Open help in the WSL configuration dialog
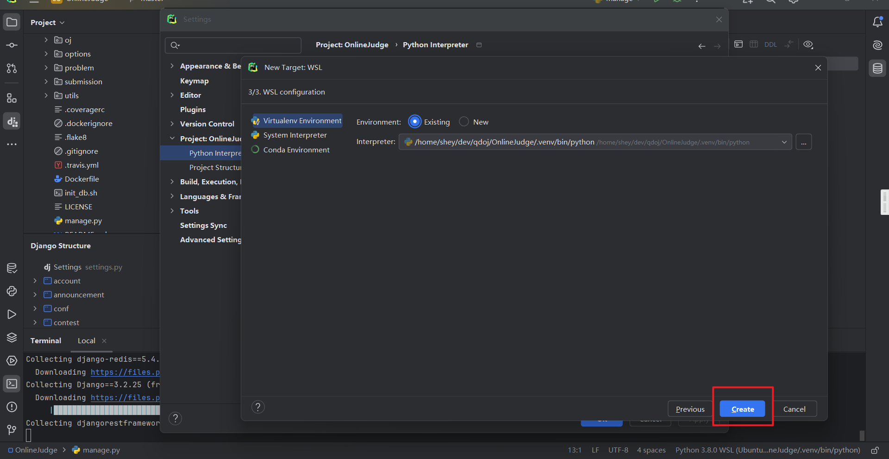The image size is (889, 459). (x=258, y=407)
